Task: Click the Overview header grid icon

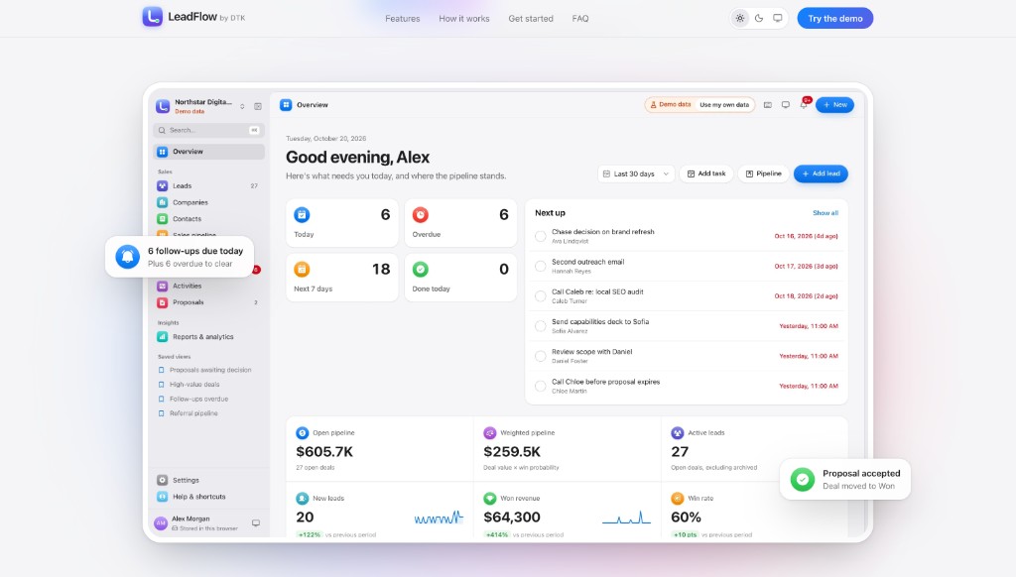Action: coord(286,105)
